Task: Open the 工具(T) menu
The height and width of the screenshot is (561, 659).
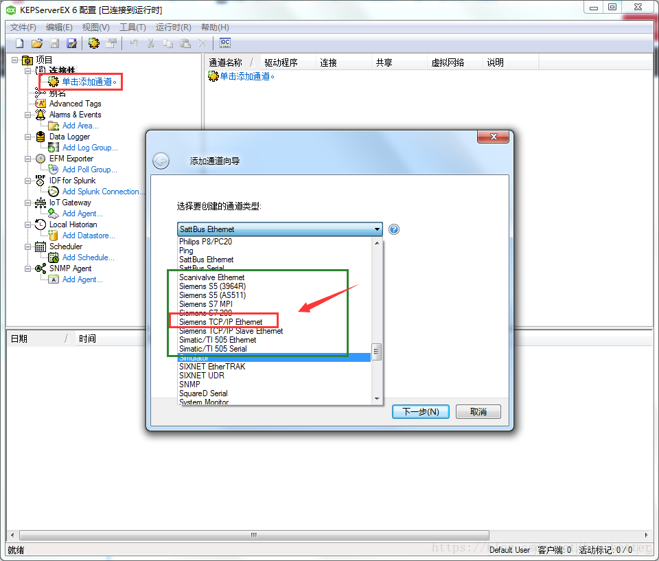Action: pos(132,27)
